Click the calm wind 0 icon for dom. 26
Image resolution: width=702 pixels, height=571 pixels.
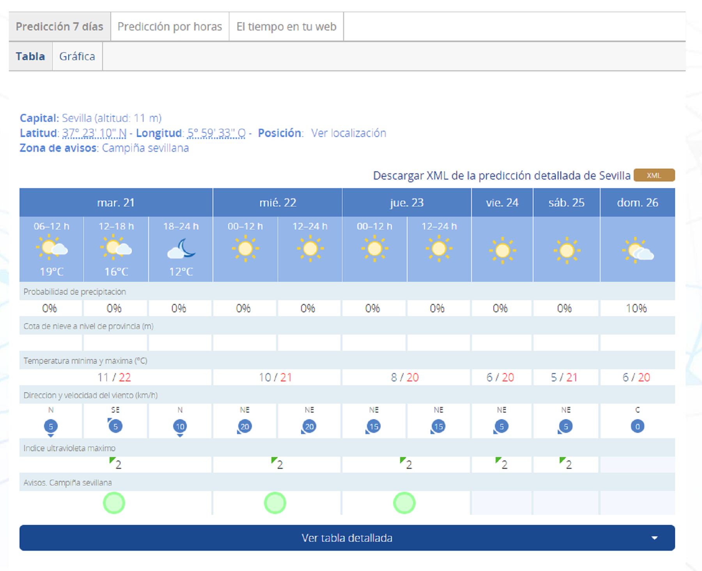[637, 426]
